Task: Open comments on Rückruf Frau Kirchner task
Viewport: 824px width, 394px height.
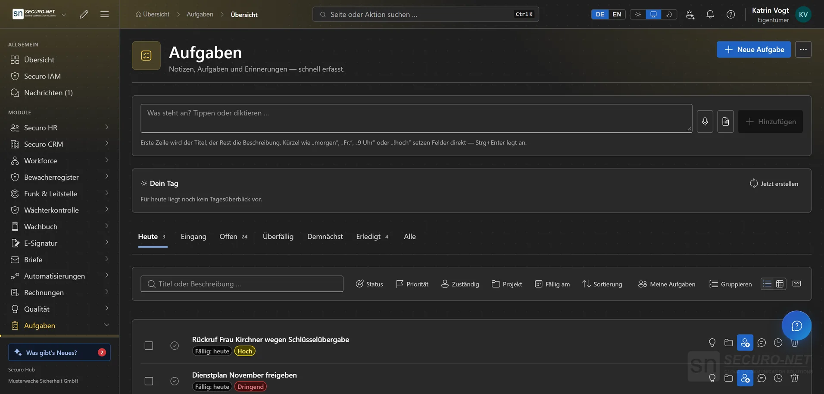Action: coord(762,343)
